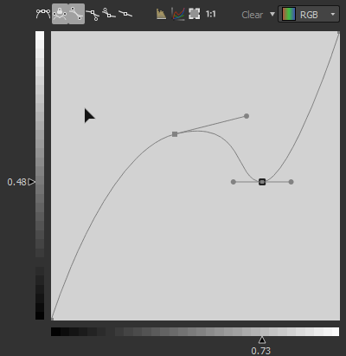Click the smooth curve points icon
The image size is (346, 356).
pos(43,14)
